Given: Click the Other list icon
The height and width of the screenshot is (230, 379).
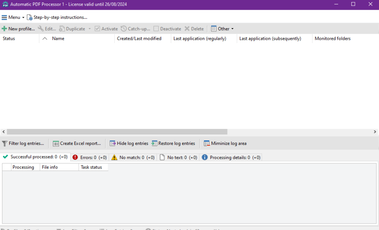Looking at the screenshot, I should (x=214, y=28).
